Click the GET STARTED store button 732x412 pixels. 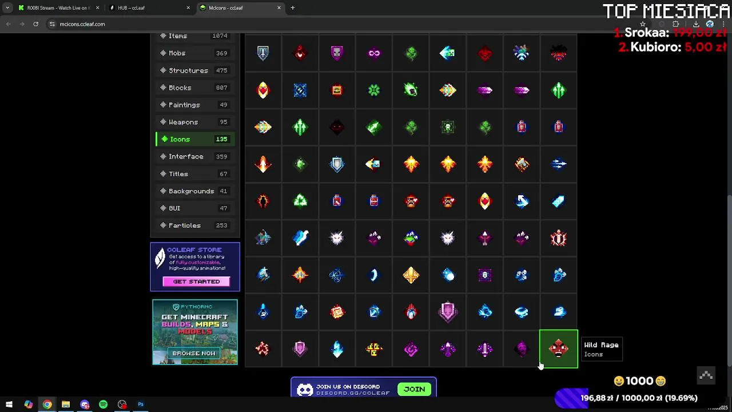(x=196, y=282)
